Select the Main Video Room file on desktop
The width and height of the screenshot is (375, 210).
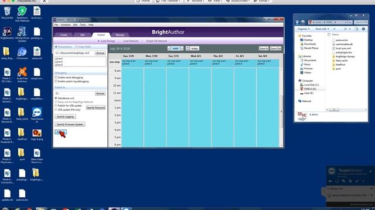point(37,156)
